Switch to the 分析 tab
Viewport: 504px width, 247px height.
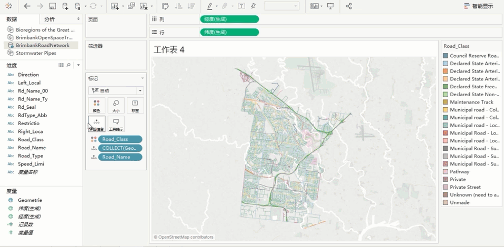pyautogui.click(x=49, y=19)
